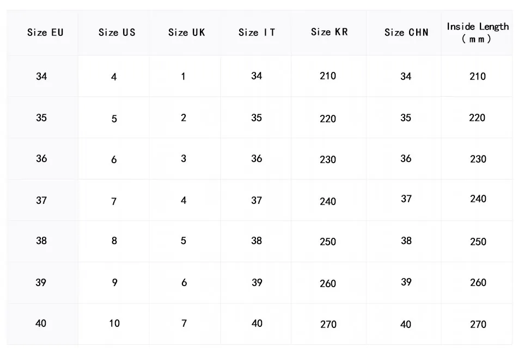Select the Inside Length 240 cell
518x353 pixels.
click(x=478, y=199)
